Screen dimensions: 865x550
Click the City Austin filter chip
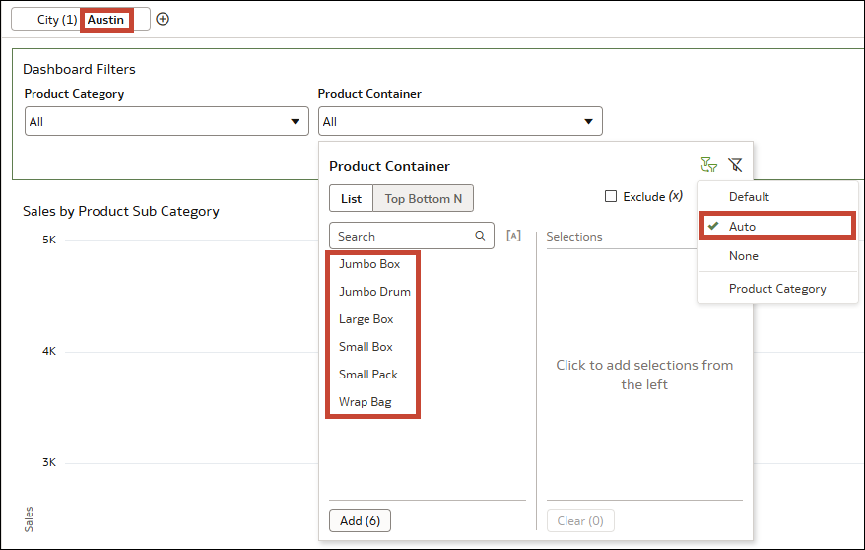tap(81, 20)
